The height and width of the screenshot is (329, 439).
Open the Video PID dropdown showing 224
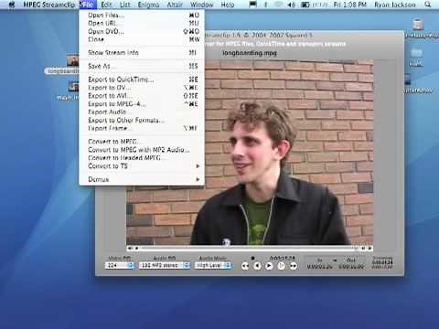120,266
